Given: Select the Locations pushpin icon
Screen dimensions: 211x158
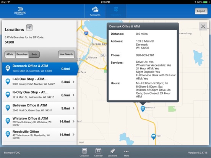Looking at the screenshot, I should [x=112, y=152].
